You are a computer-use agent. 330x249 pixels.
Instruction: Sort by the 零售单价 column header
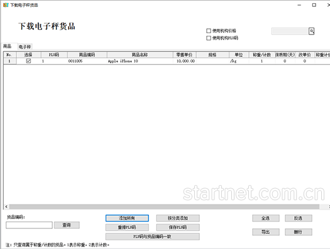click(184, 55)
